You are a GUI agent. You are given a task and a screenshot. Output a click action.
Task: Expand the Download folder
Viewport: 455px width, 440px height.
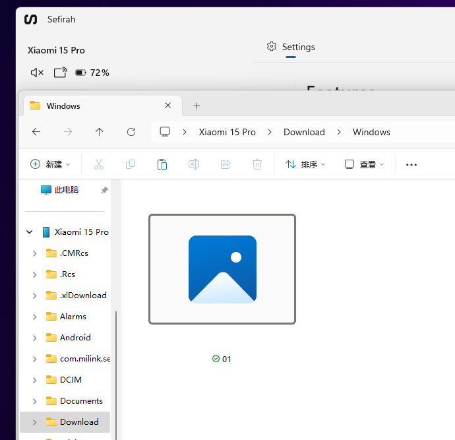pos(34,422)
